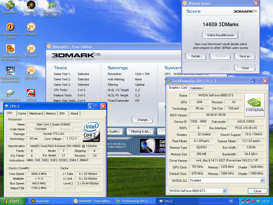Click the GPU-Z title bar icon

coord(169,81)
